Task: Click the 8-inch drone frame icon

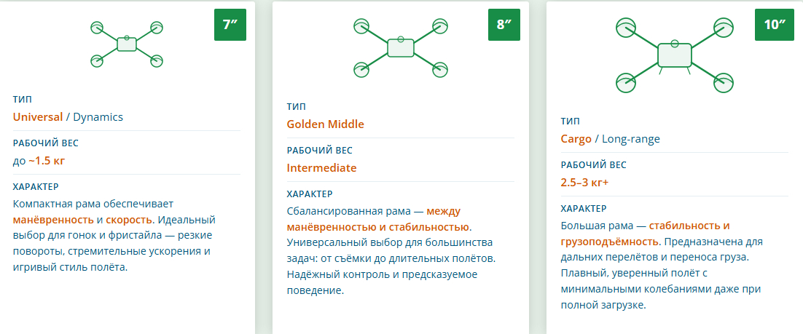Action: pyautogui.click(x=400, y=47)
